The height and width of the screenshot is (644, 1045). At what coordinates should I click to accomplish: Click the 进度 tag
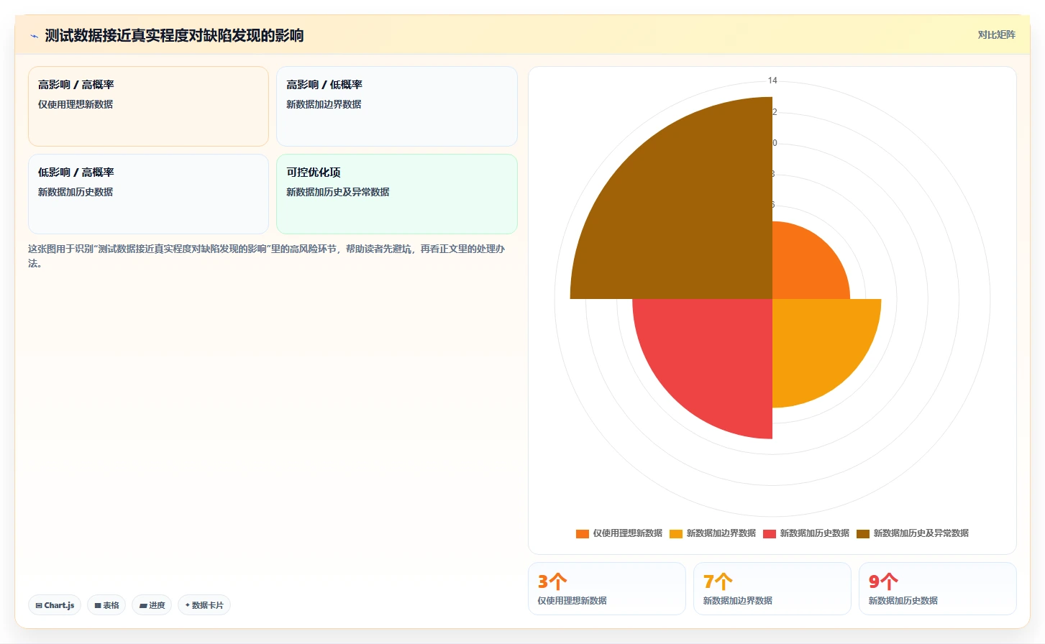(x=152, y=605)
